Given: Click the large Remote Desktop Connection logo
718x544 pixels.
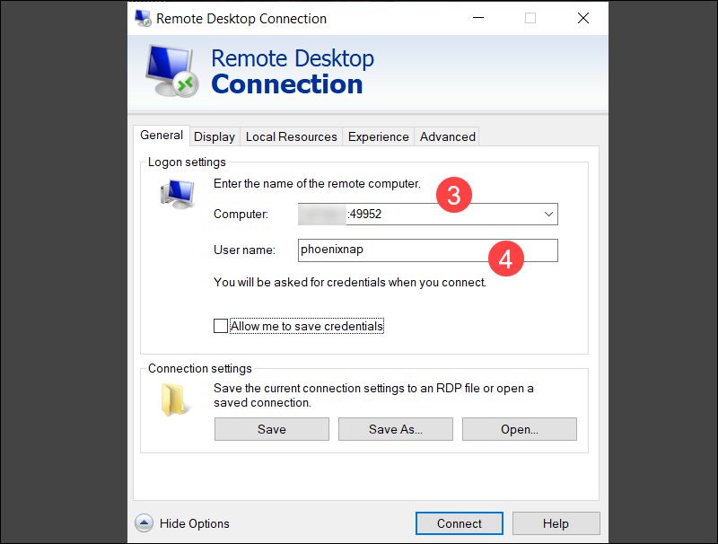Looking at the screenshot, I should (x=172, y=71).
